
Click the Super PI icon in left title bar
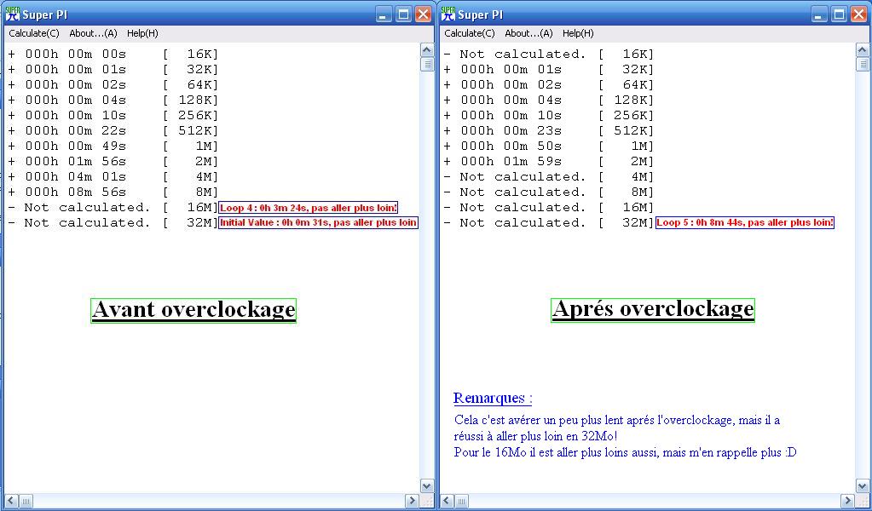coord(12,14)
